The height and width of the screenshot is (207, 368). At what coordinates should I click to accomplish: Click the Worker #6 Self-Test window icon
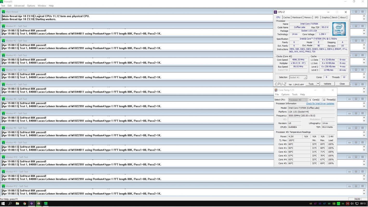3,99
